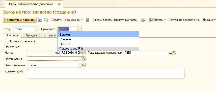Click the blue list structure toolbar icon

coord(87,20)
